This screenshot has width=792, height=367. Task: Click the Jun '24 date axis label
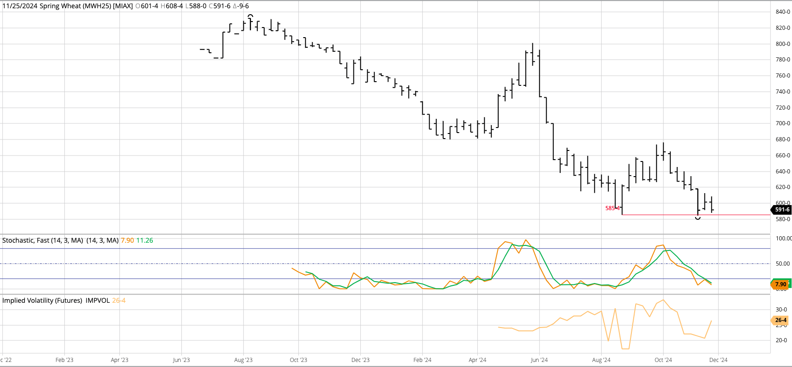[539, 360]
